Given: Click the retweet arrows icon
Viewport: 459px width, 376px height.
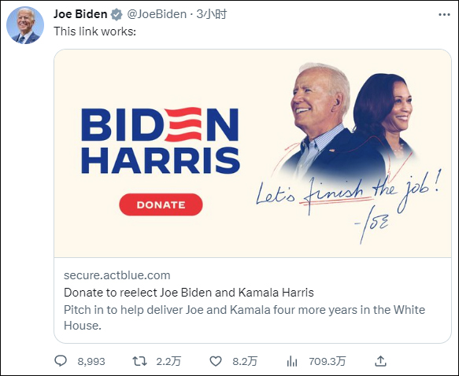Looking at the screenshot, I should [139, 361].
